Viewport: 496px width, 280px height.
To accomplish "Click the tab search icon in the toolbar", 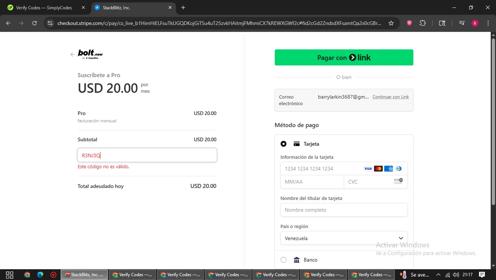I will [442, 23].
